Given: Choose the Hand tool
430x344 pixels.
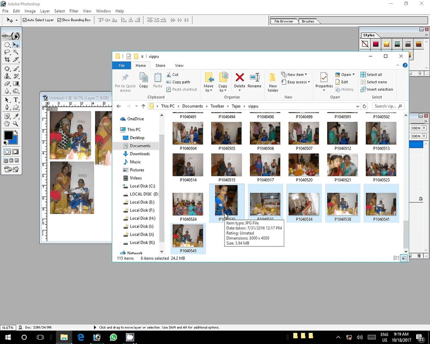Looking at the screenshot, I should 7,124.
